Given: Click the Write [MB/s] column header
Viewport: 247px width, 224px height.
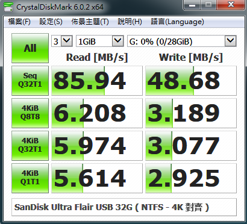Looking at the screenshot, I should [191, 58].
